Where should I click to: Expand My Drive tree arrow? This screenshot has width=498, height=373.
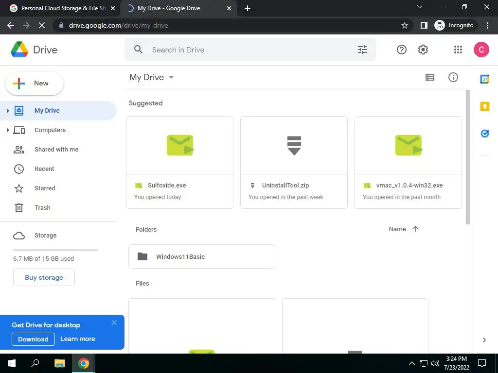click(8, 111)
